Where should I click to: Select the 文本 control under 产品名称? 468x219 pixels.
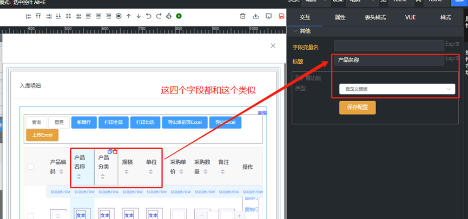[81, 215]
